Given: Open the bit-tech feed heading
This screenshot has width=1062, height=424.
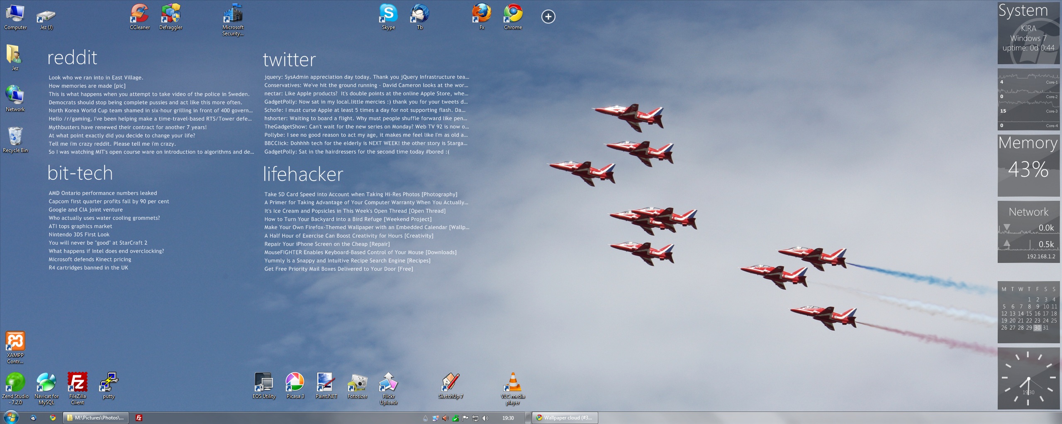Looking at the screenshot, I should pos(80,173).
